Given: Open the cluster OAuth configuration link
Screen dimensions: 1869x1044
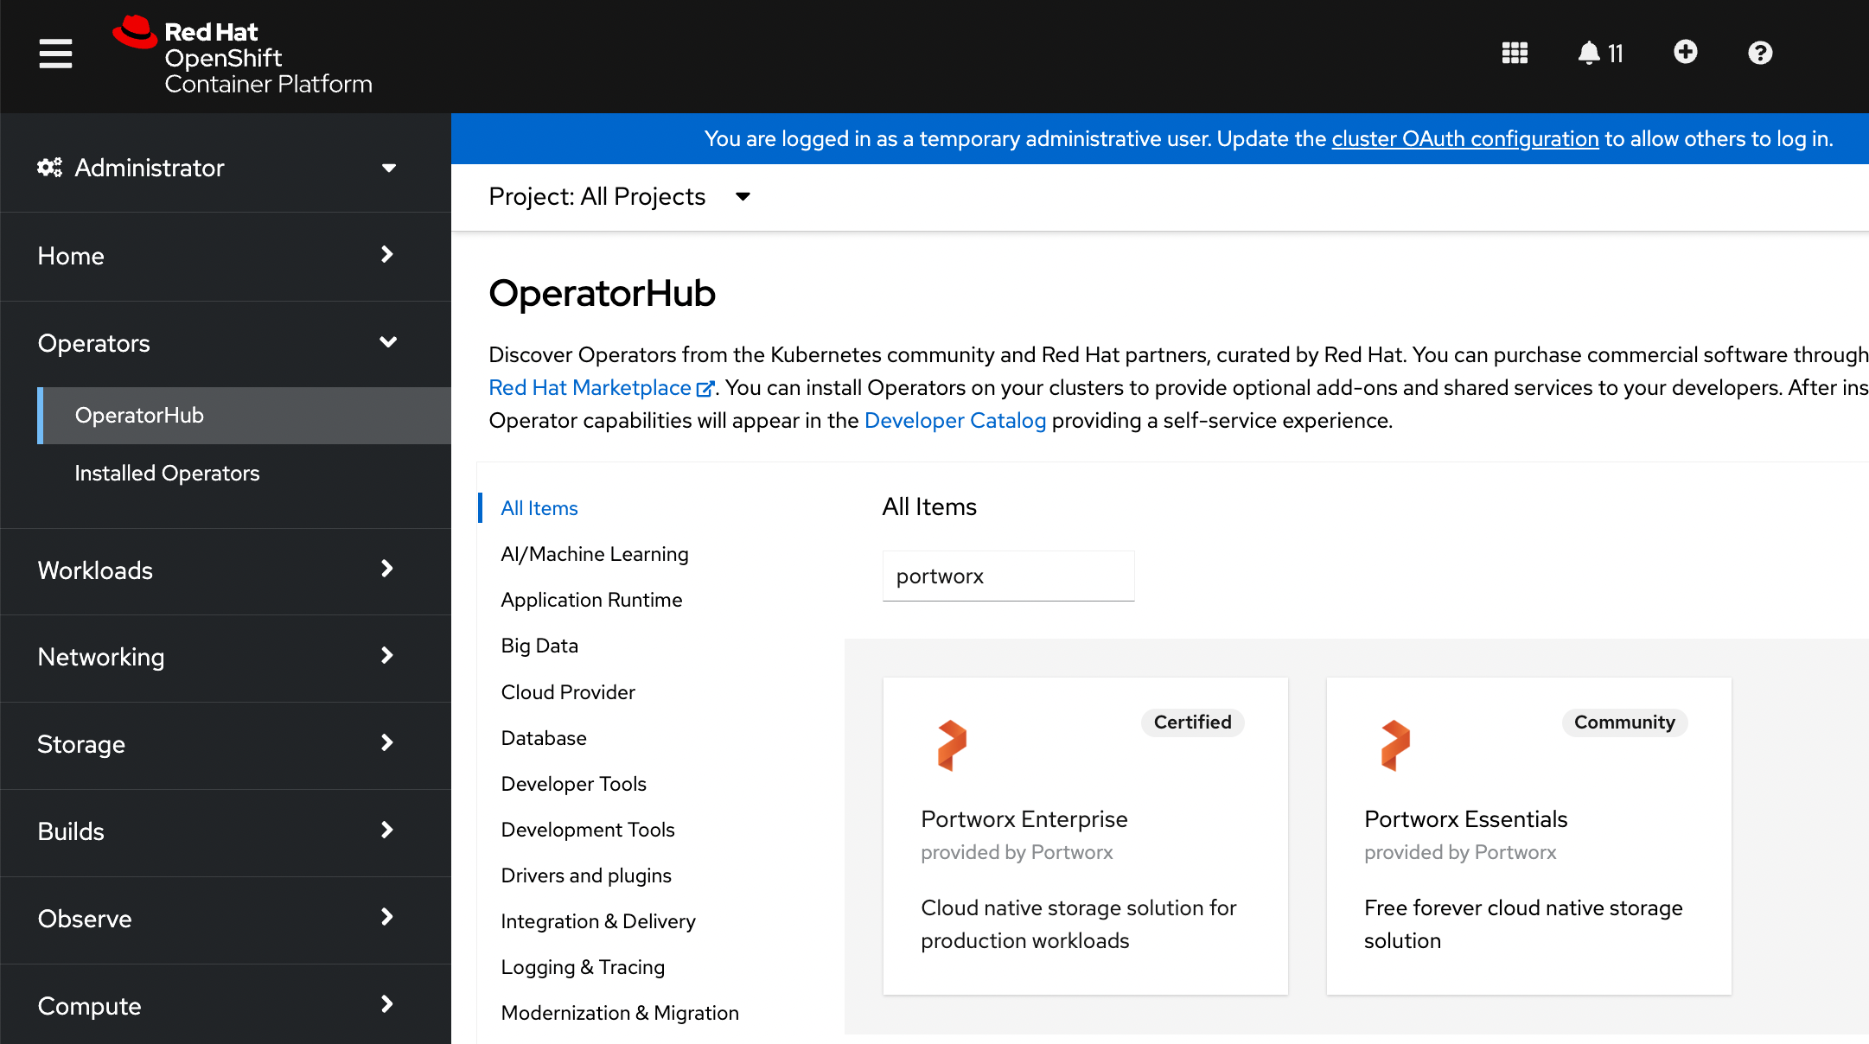Looking at the screenshot, I should pyautogui.click(x=1464, y=138).
